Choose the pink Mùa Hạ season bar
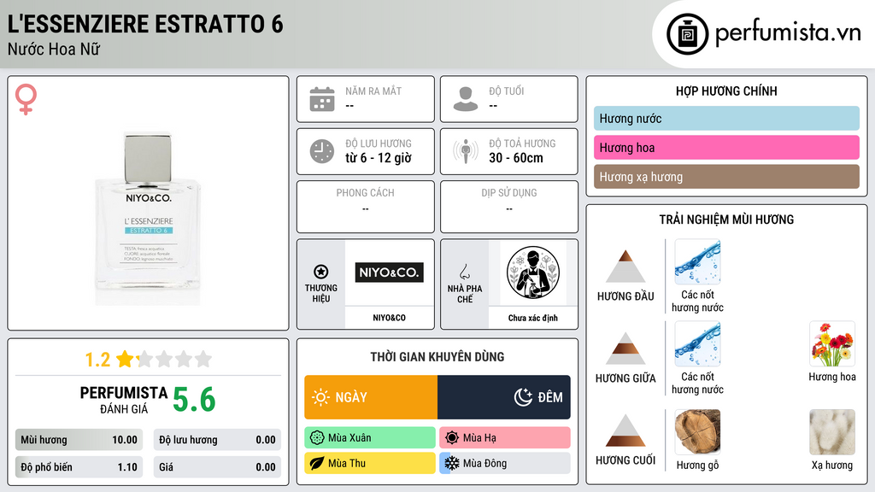The image size is (875, 492). tap(504, 438)
